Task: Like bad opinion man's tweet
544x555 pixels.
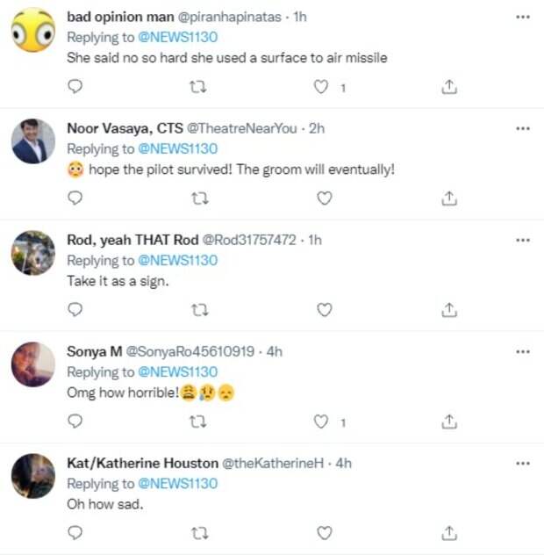Action: [x=323, y=86]
